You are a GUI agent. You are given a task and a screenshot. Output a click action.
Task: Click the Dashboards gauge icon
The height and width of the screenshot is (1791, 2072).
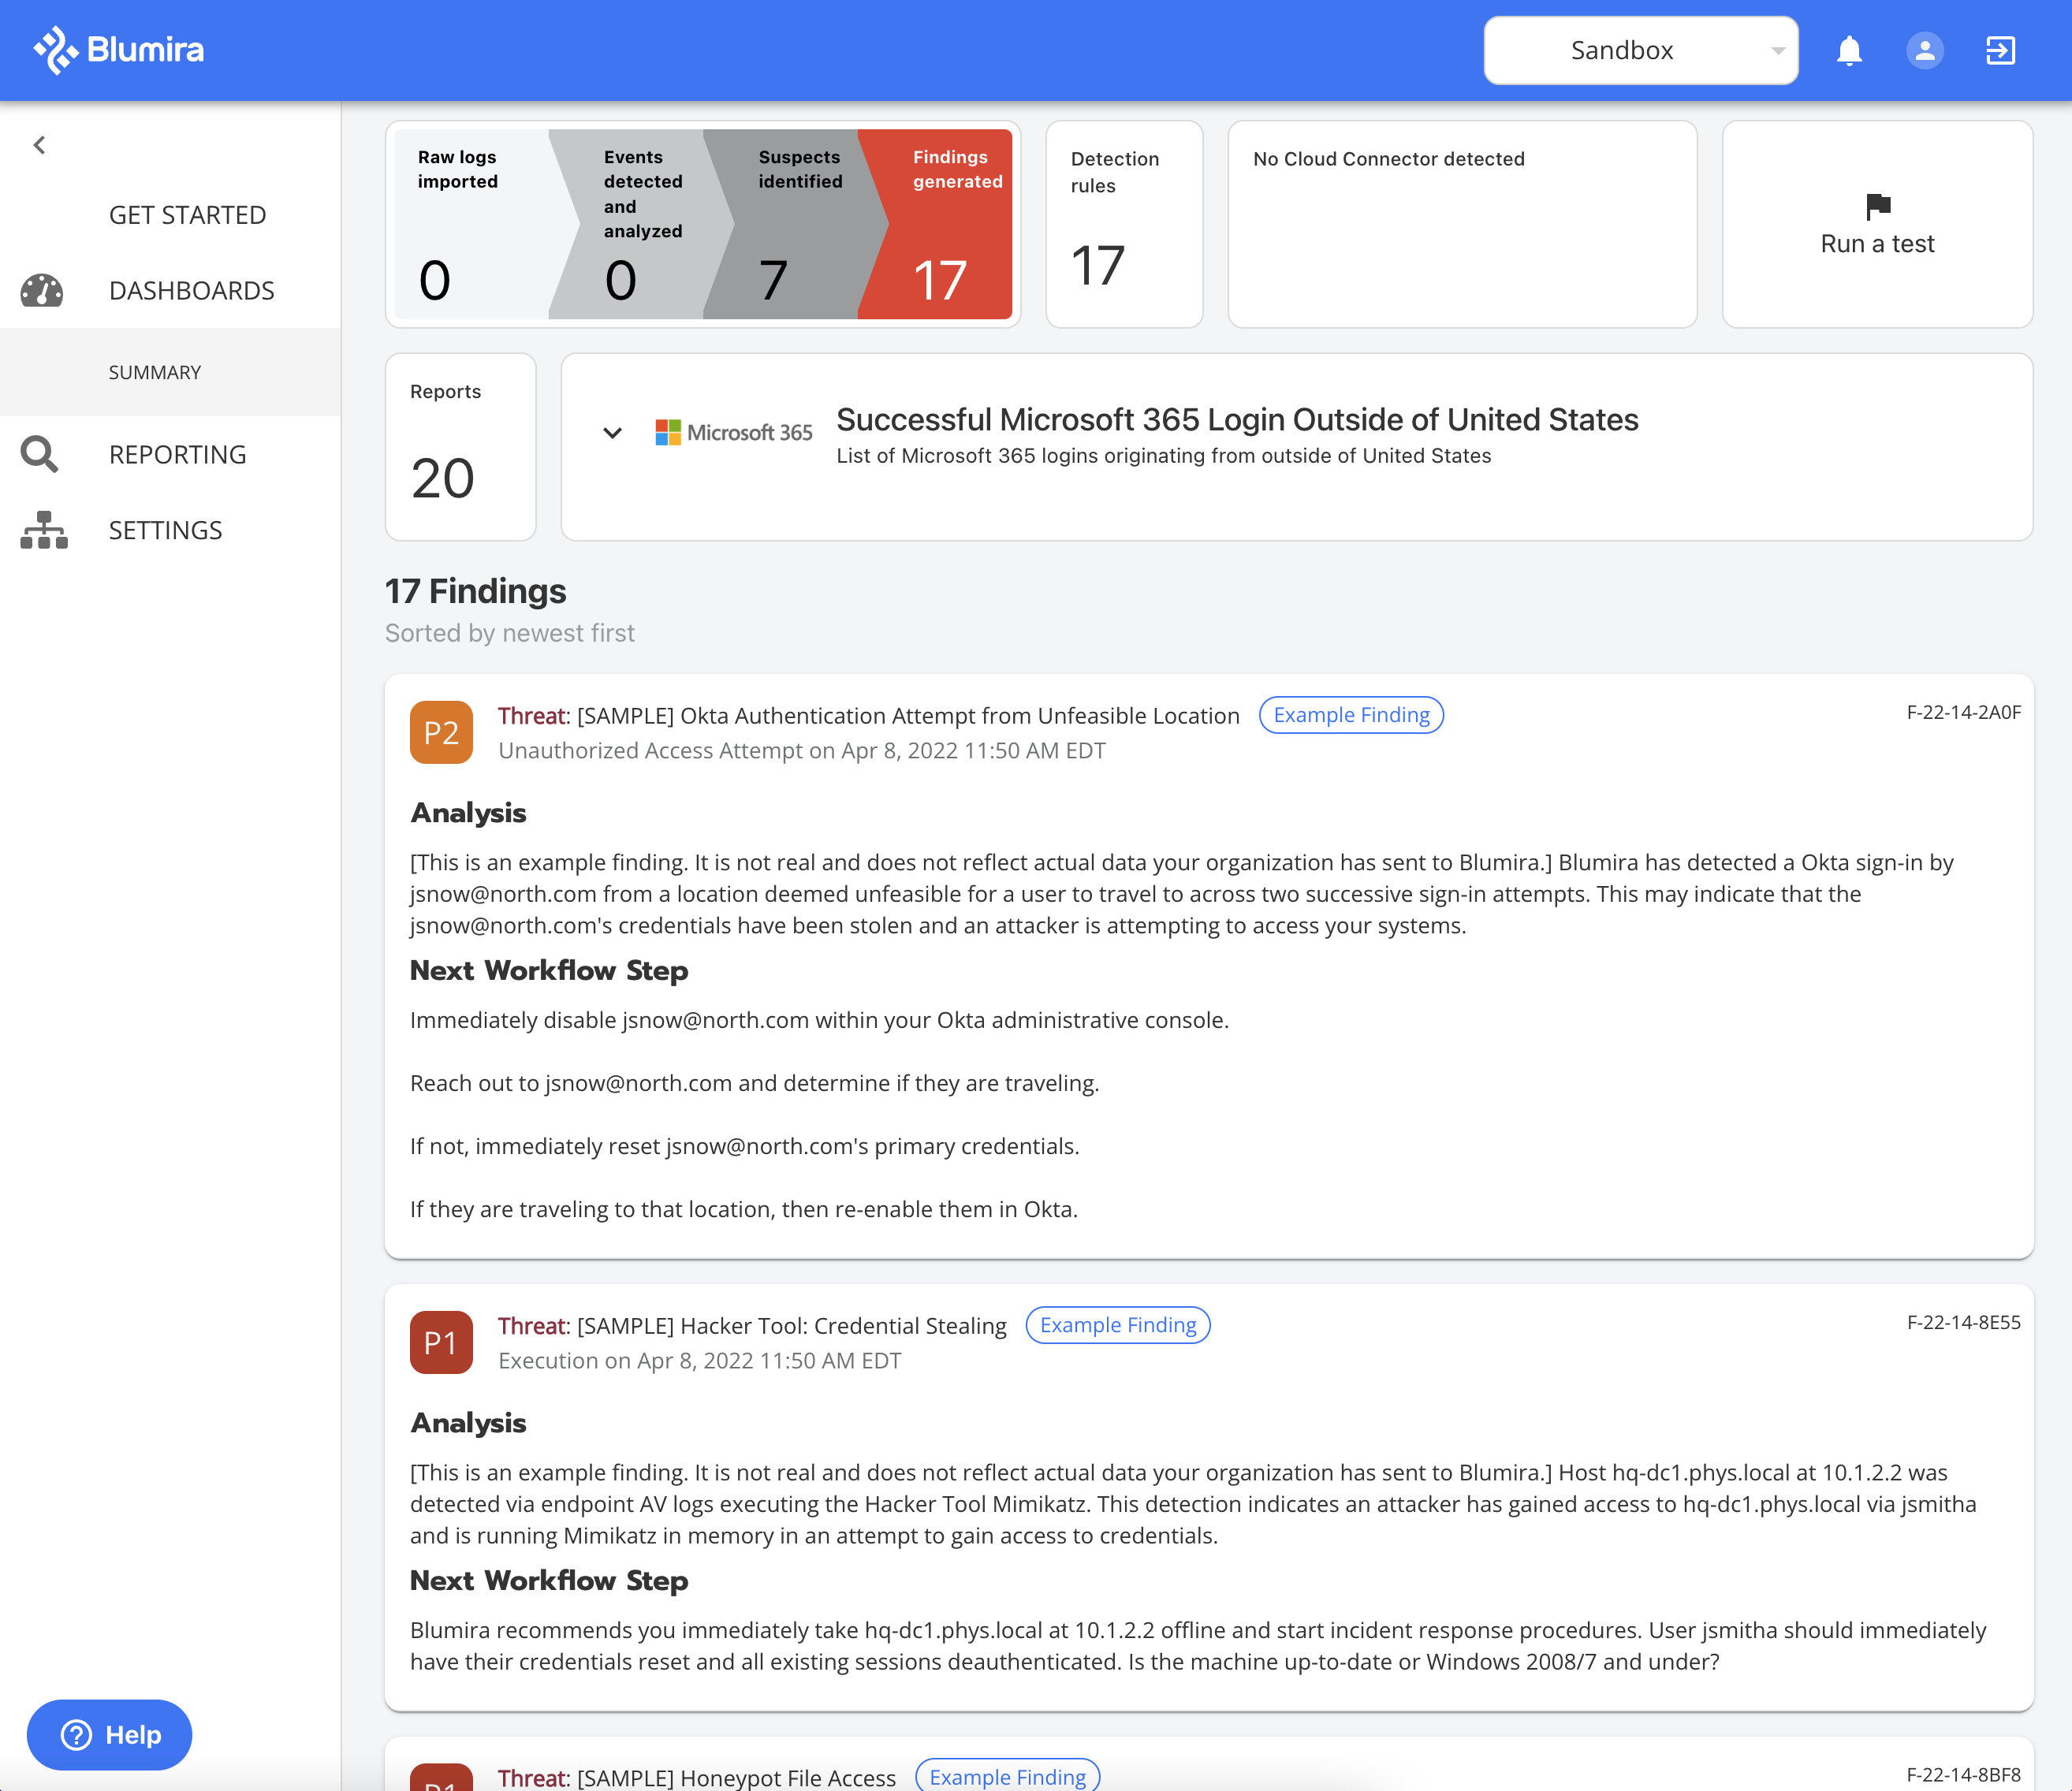coord(42,291)
